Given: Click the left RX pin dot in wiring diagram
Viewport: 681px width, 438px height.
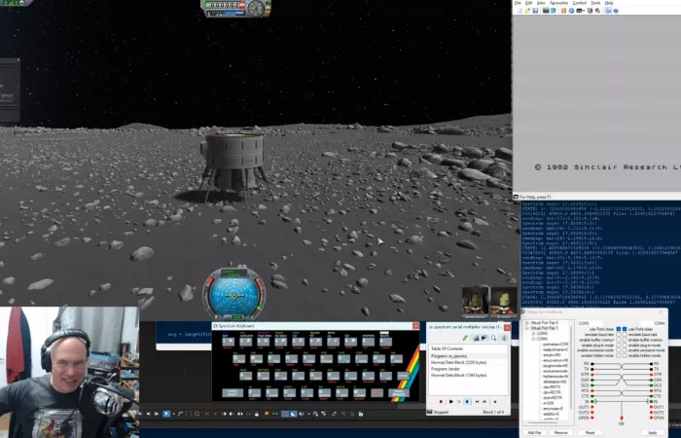Looking at the screenshot, I should click(x=591, y=364).
